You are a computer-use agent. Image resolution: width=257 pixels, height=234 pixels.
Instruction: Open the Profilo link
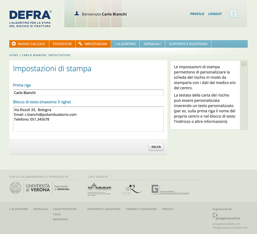pos(197,14)
